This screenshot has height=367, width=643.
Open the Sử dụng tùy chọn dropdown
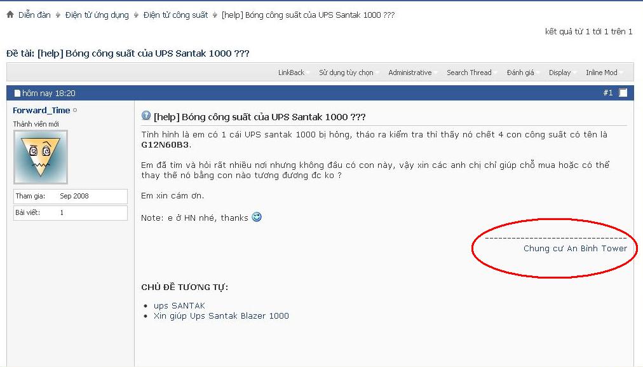[348, 73]
